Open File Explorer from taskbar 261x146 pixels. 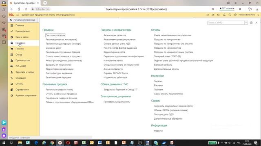(20, 143)
